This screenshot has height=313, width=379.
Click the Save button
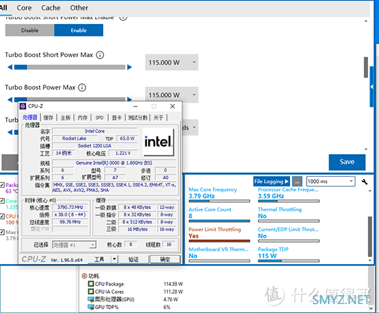(347, 162)
